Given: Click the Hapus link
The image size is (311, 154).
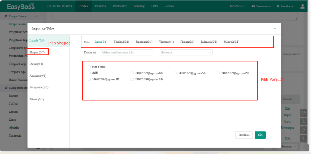Looking at the screenshot, I should [x=287, y=115].
